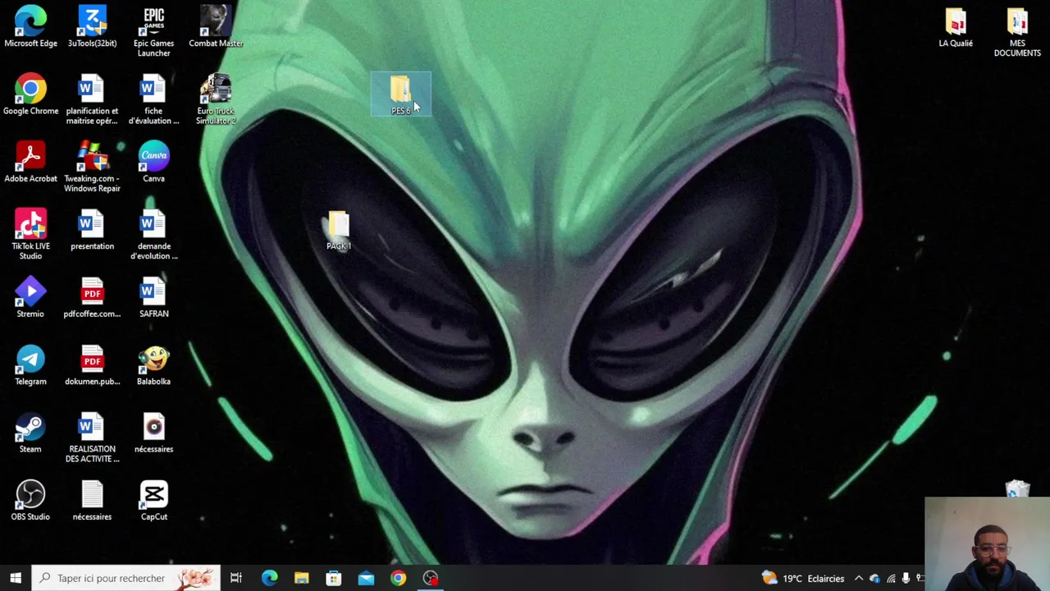Select the MES DOCUMENTS folder

(x=1017, y=32)
